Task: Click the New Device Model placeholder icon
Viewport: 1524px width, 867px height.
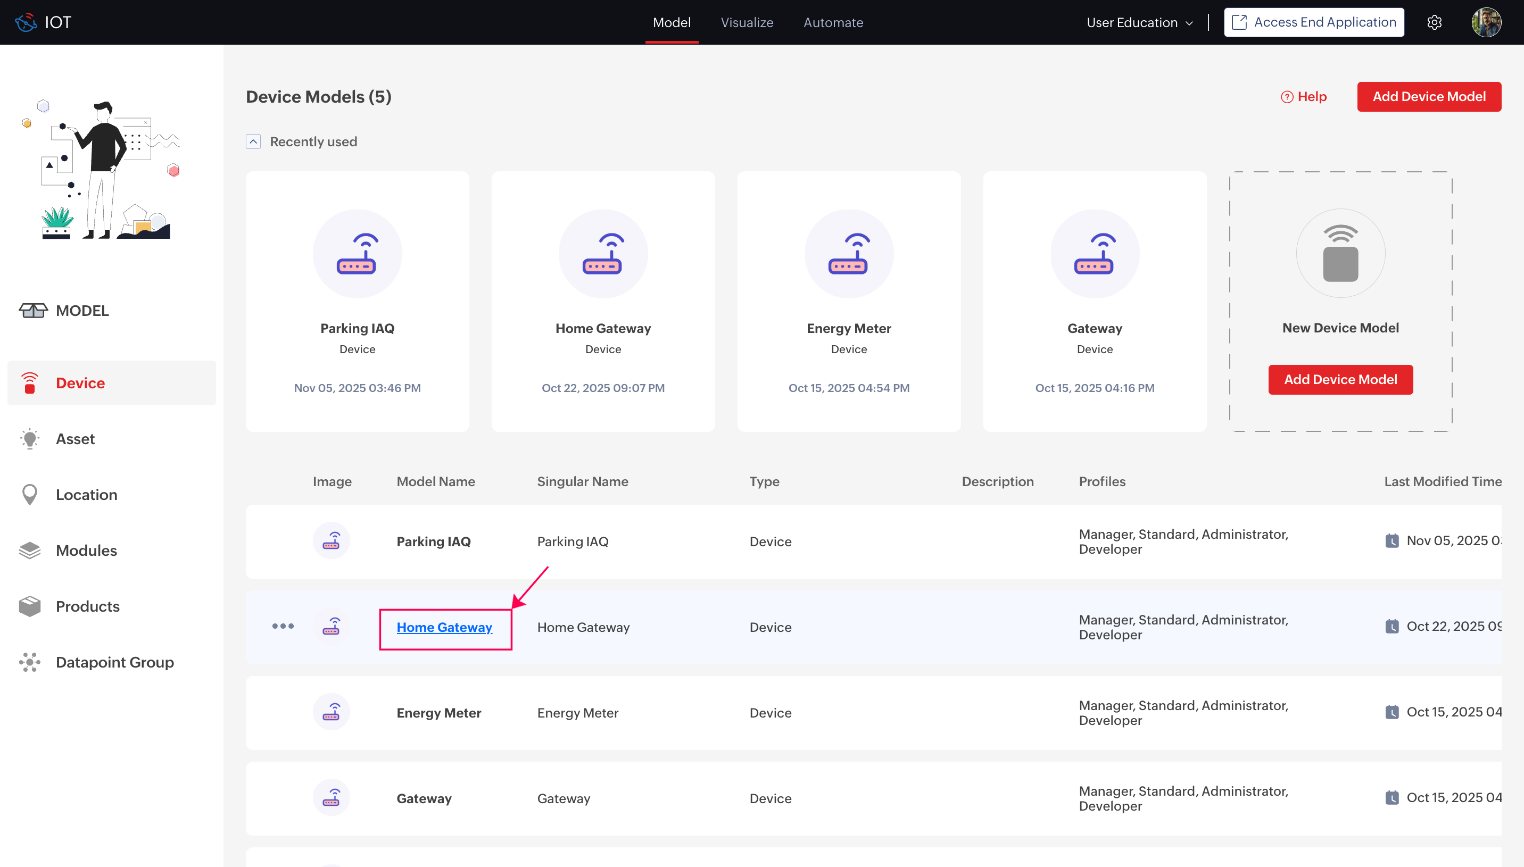Action: (1340, 254)
